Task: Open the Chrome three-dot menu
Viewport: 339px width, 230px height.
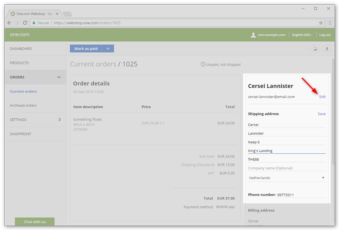Action: click(x=330, y=23)
